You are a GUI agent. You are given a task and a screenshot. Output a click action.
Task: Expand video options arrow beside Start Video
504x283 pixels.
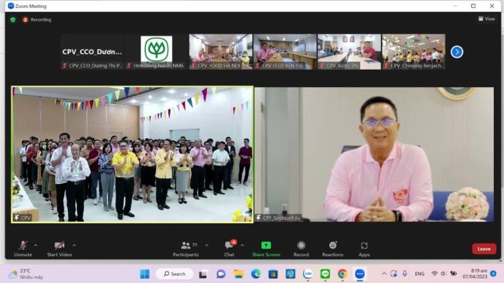pos(75,245)
